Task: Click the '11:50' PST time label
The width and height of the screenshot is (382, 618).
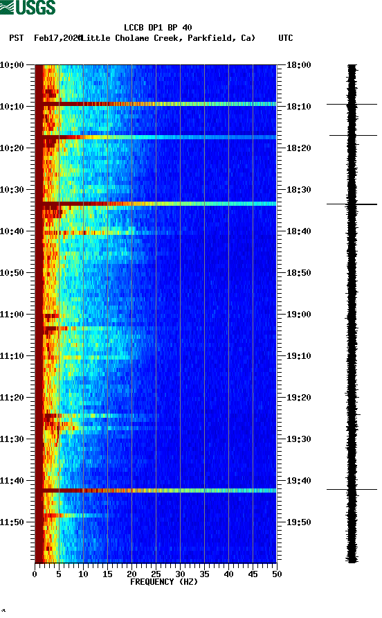Action: tap(12, 522)
